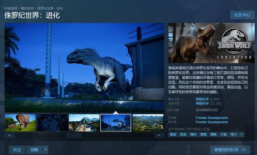The width and height of the screenshot is (257, 155).
Task: Click the plus icon to add tags
Action: point(242,134)
